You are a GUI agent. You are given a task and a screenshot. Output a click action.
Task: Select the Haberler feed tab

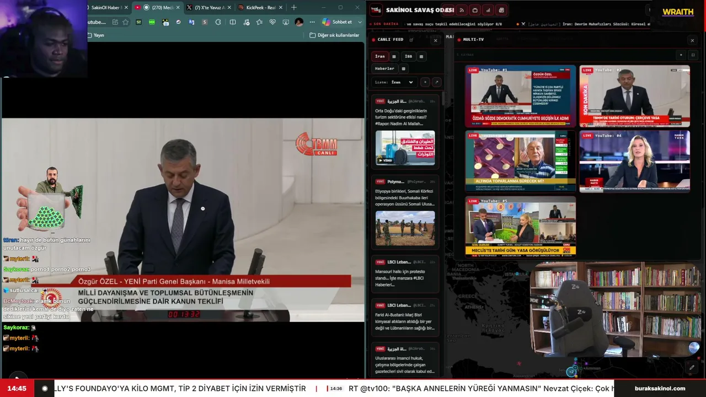(x=384, y=68)
